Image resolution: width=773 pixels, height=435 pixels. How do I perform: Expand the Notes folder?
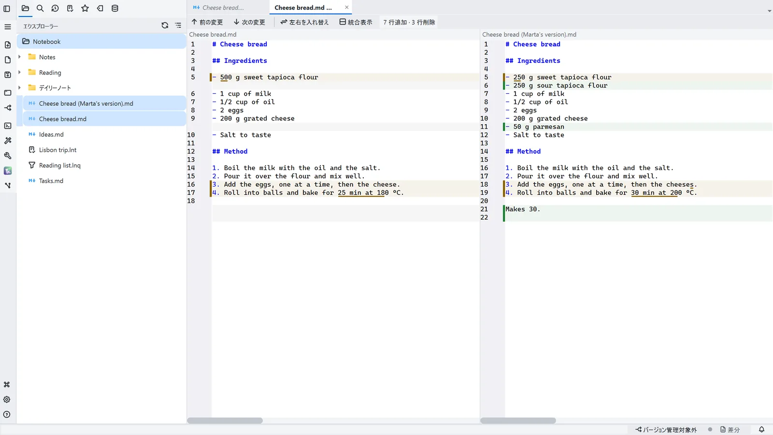click(19, 57)
